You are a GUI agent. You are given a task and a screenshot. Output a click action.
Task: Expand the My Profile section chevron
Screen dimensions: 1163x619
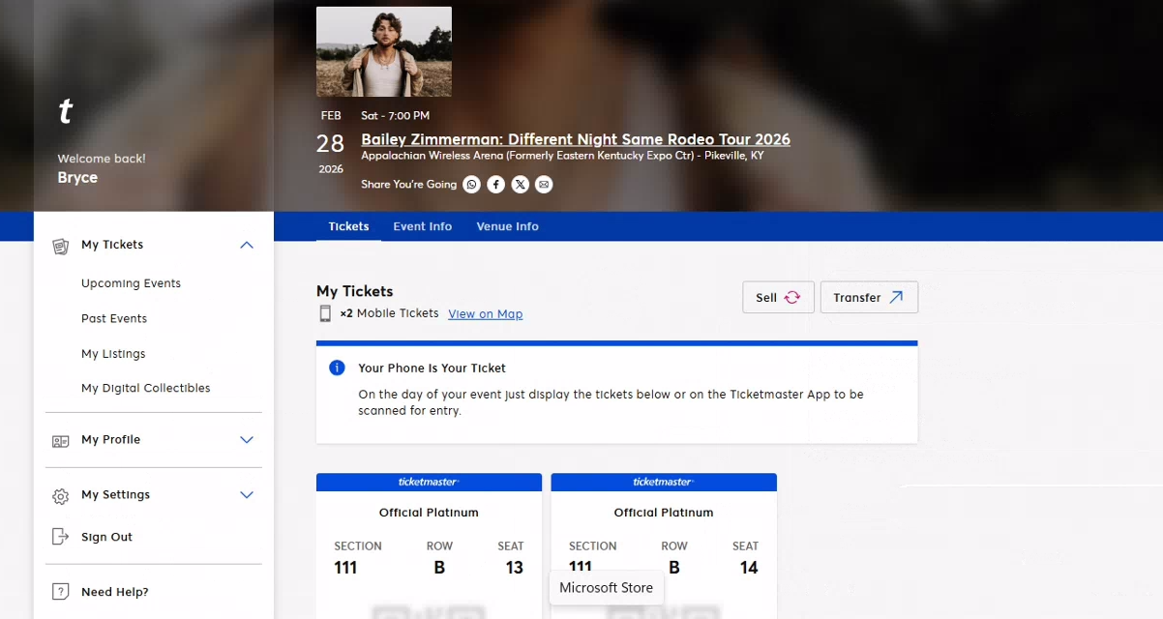click(247, 440)
